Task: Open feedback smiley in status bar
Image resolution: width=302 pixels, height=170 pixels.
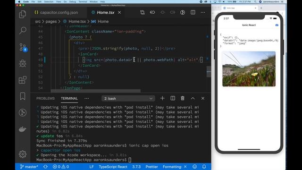Action: tap(195, 167)
